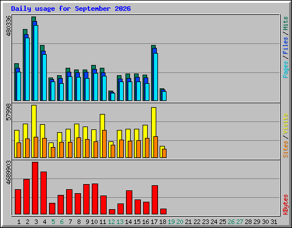Select the cyan Pages bar for day 17
The image size is (292, 228).
point(156,77)
